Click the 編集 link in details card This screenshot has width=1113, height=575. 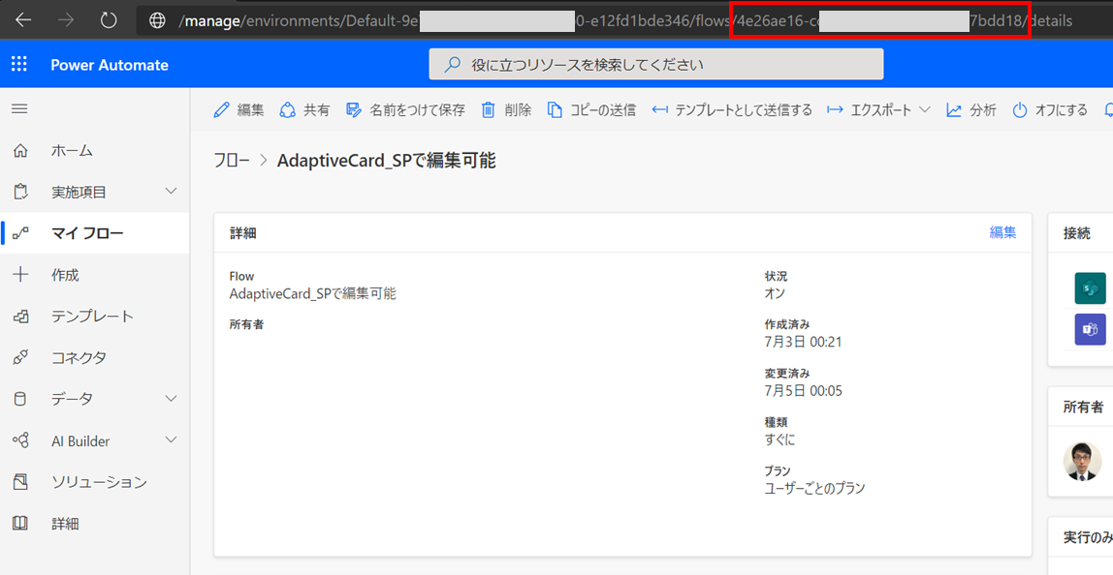pos(1002,232)
